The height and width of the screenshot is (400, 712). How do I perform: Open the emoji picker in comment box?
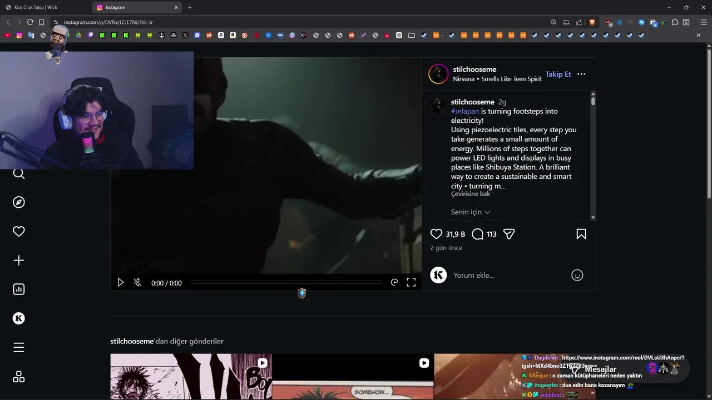pyautogui.click(x=577, y=275)
